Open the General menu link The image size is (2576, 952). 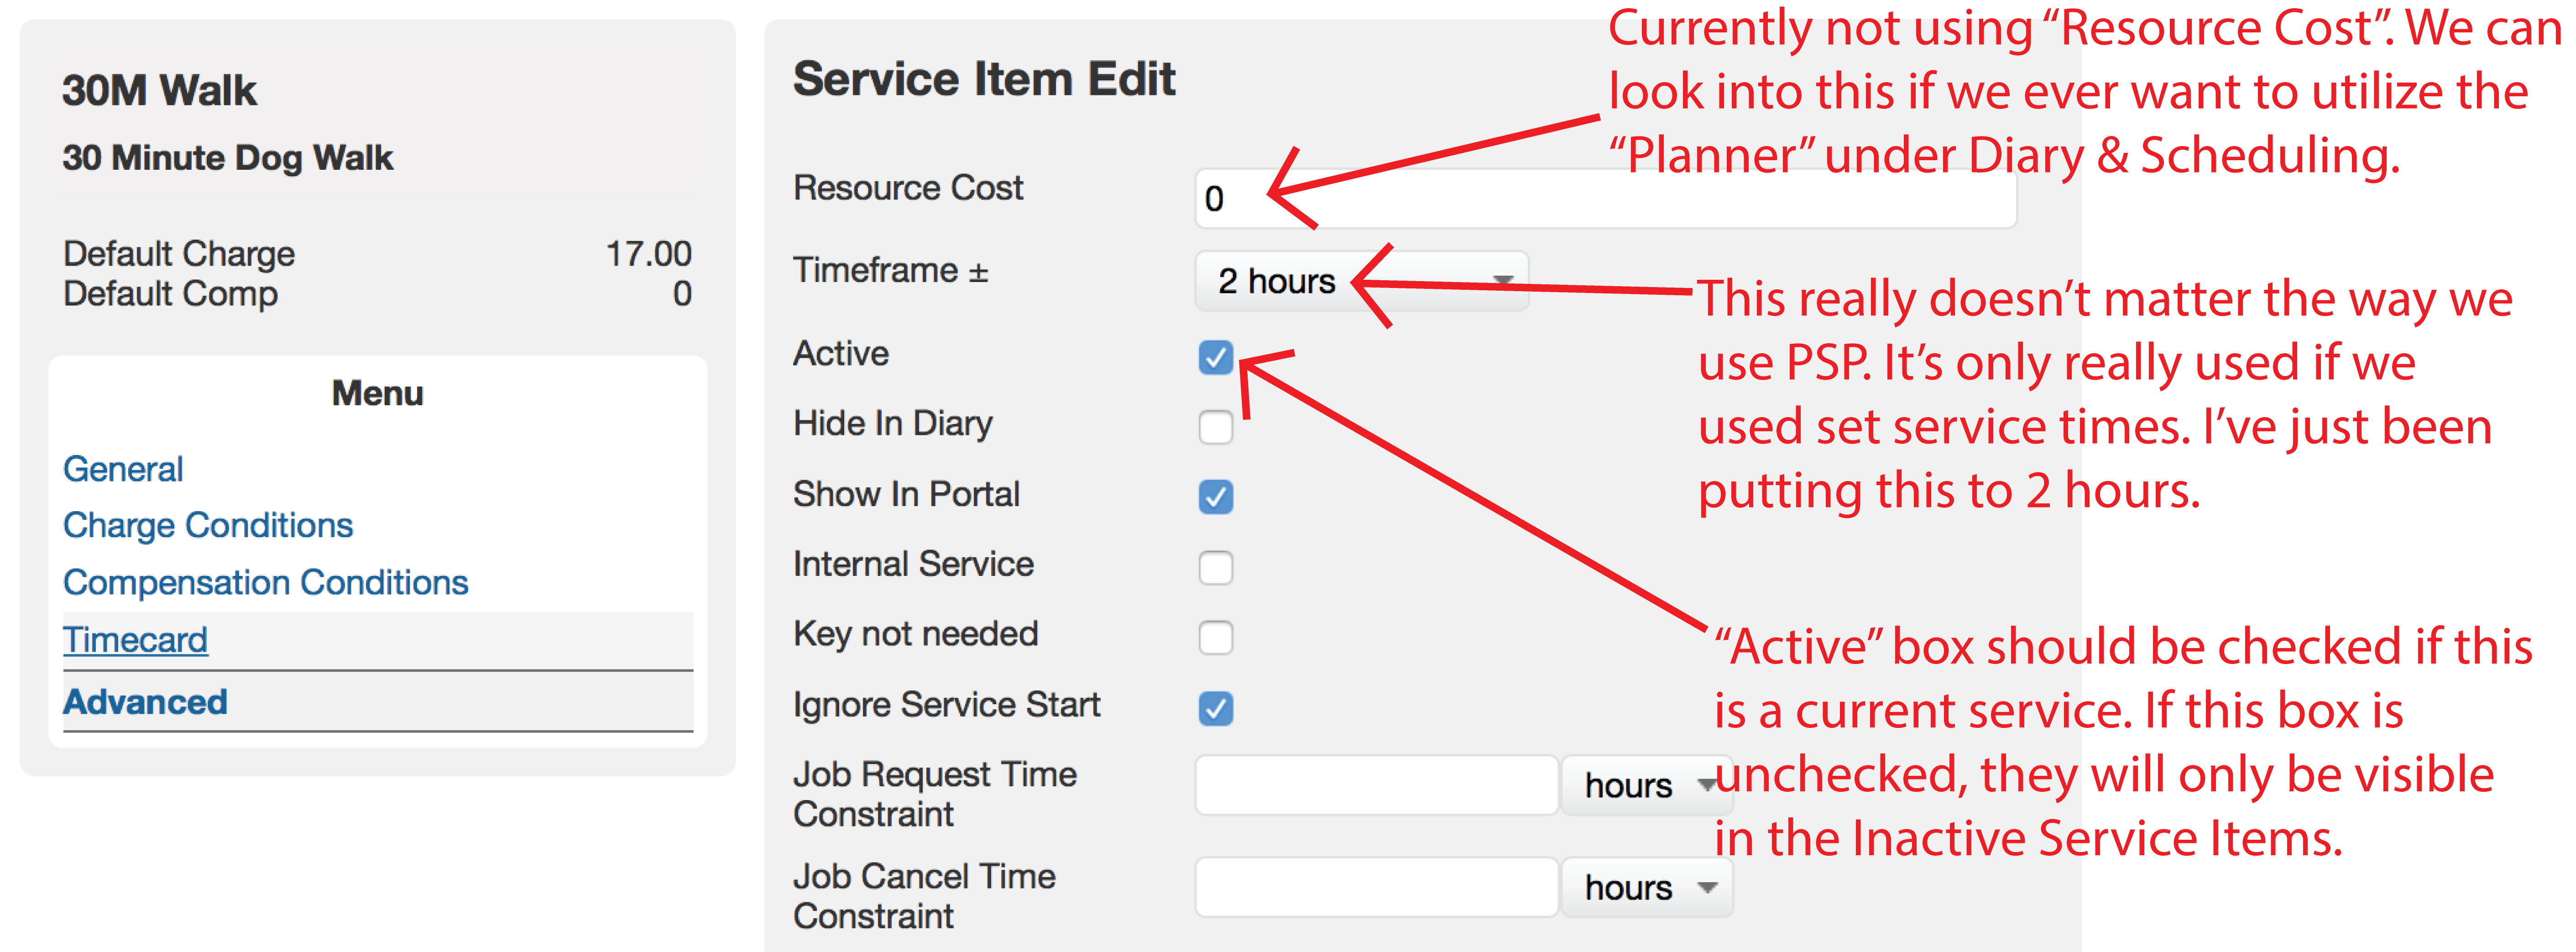[x=123, y=469]
